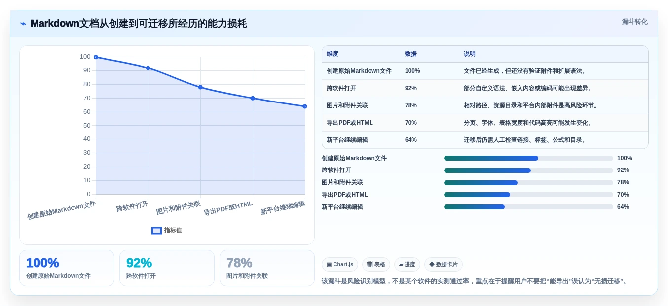Click the description 分页、字体、表格宽度和代码高亮可能发生变化。
Image resolution: width=668 pixels, height=306 pixels.
tap(529, 123)
